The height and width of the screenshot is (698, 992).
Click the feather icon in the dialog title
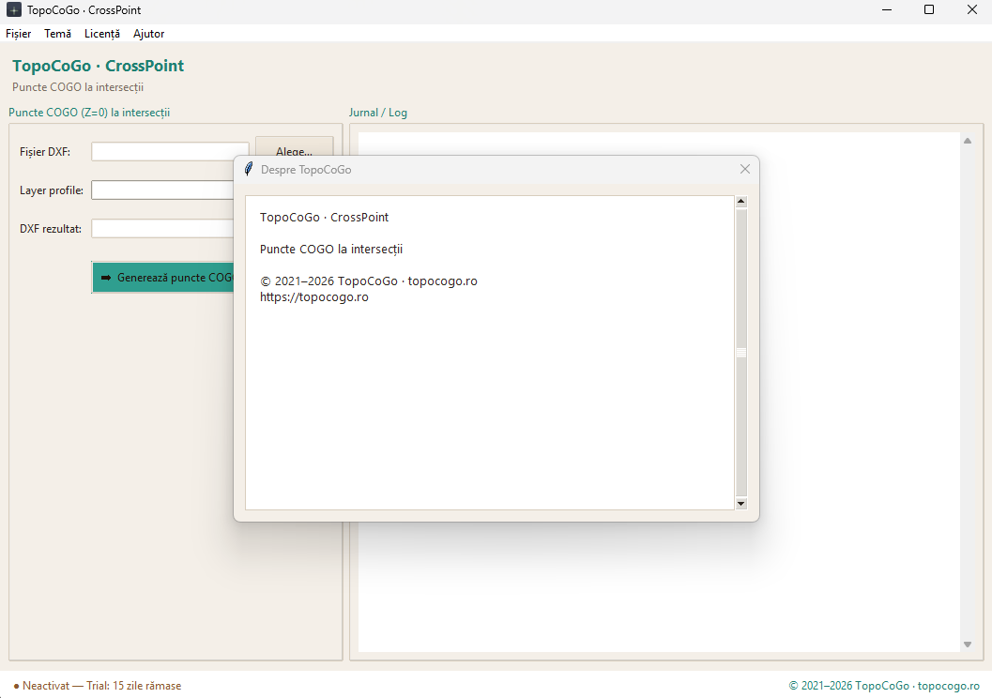tap(249, 169)
